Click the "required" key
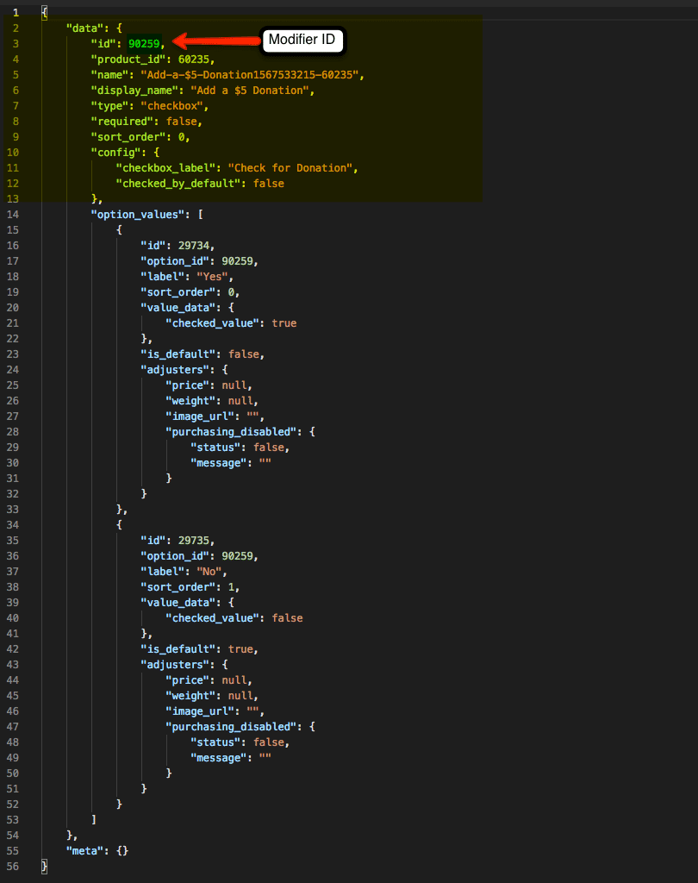The height and width of the screenshot is (883, 698). pyautogui.click(x=122, y=122)
